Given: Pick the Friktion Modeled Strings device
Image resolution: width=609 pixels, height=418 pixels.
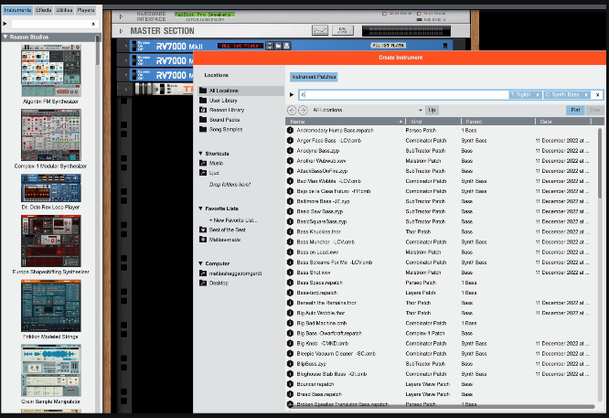Looking at the screenshot, I should tap(51, 305).
